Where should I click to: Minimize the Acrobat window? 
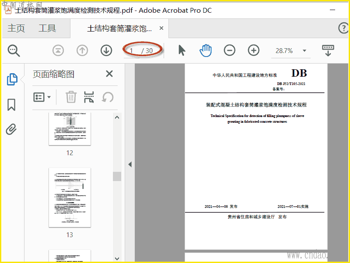point(332,10)
